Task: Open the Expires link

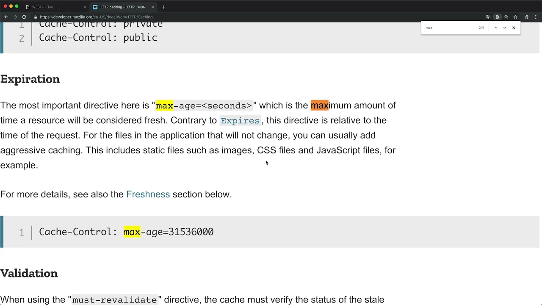Action: coord(240,121)
